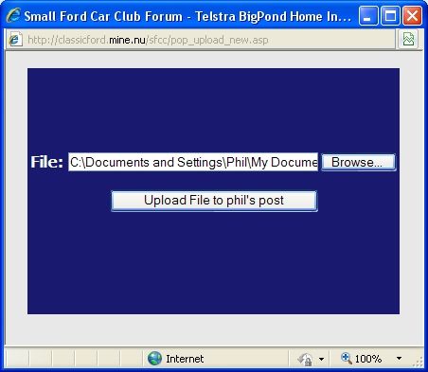Open the security icon dropdown arrow
The image size is (428, 372).
(321, 359)
